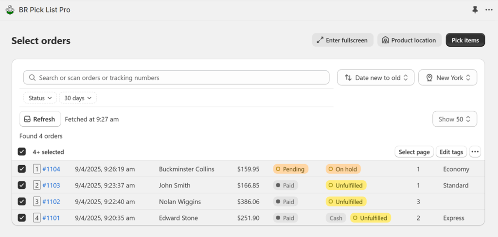This screenshot has width=498, height=237.
Task: Click customer name Nolan Wiggins
Action: click(x=180, y=202)
